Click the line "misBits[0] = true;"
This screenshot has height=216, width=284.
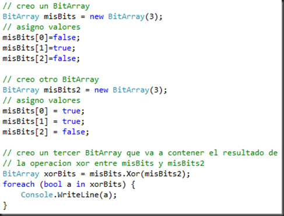(44, 111)
